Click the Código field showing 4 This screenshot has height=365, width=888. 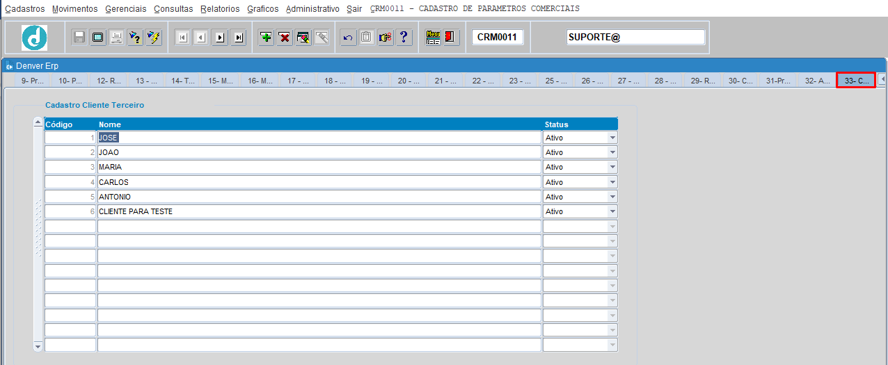(70, 182)
